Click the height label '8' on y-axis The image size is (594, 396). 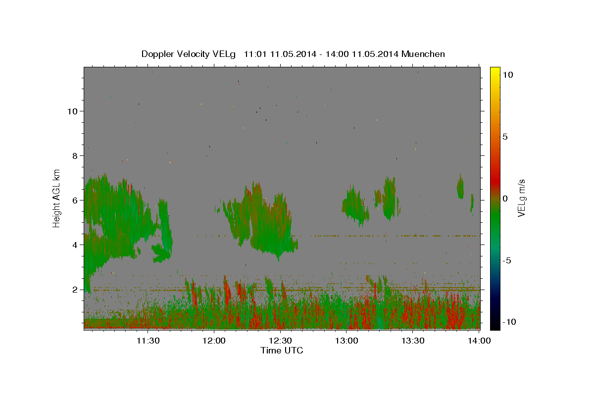point(75,156)
